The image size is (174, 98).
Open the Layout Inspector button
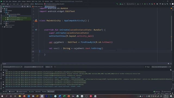tap(166, 91)
